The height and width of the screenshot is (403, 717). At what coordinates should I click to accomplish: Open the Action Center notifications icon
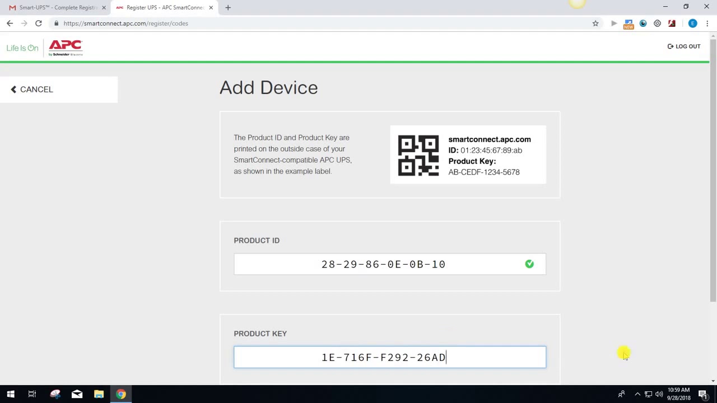tap(703, 394)
